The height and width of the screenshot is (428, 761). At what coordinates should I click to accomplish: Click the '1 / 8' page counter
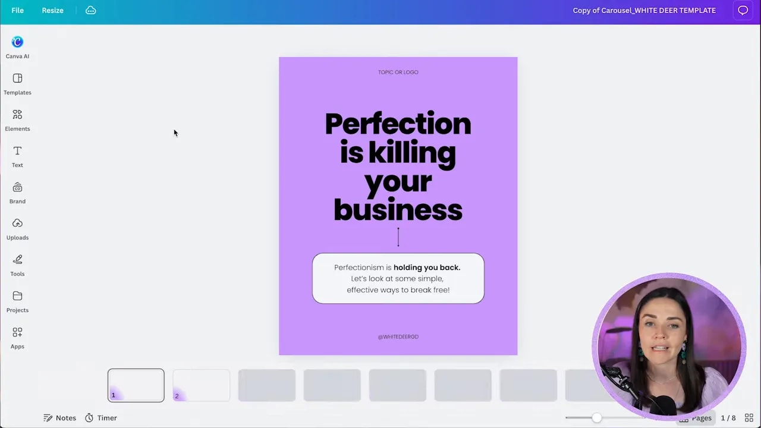pyautogui.click(x=728, y=418)
